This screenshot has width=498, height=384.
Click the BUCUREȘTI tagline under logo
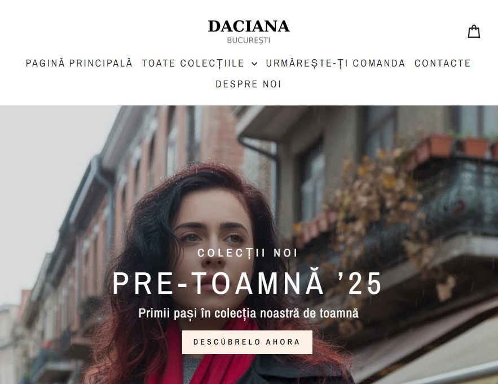click(249, 41)
